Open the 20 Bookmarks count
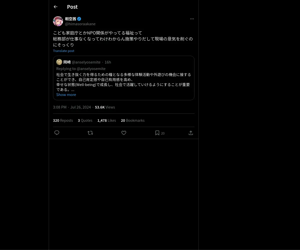Screen dimensions: 300x250 click(x=133, y=120)
